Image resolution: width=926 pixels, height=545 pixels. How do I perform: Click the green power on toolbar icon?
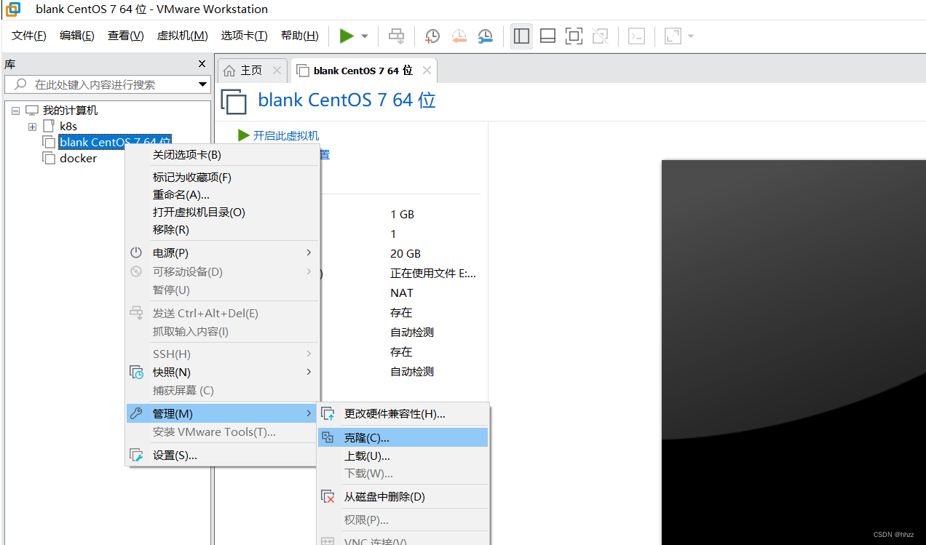point(348,36)
